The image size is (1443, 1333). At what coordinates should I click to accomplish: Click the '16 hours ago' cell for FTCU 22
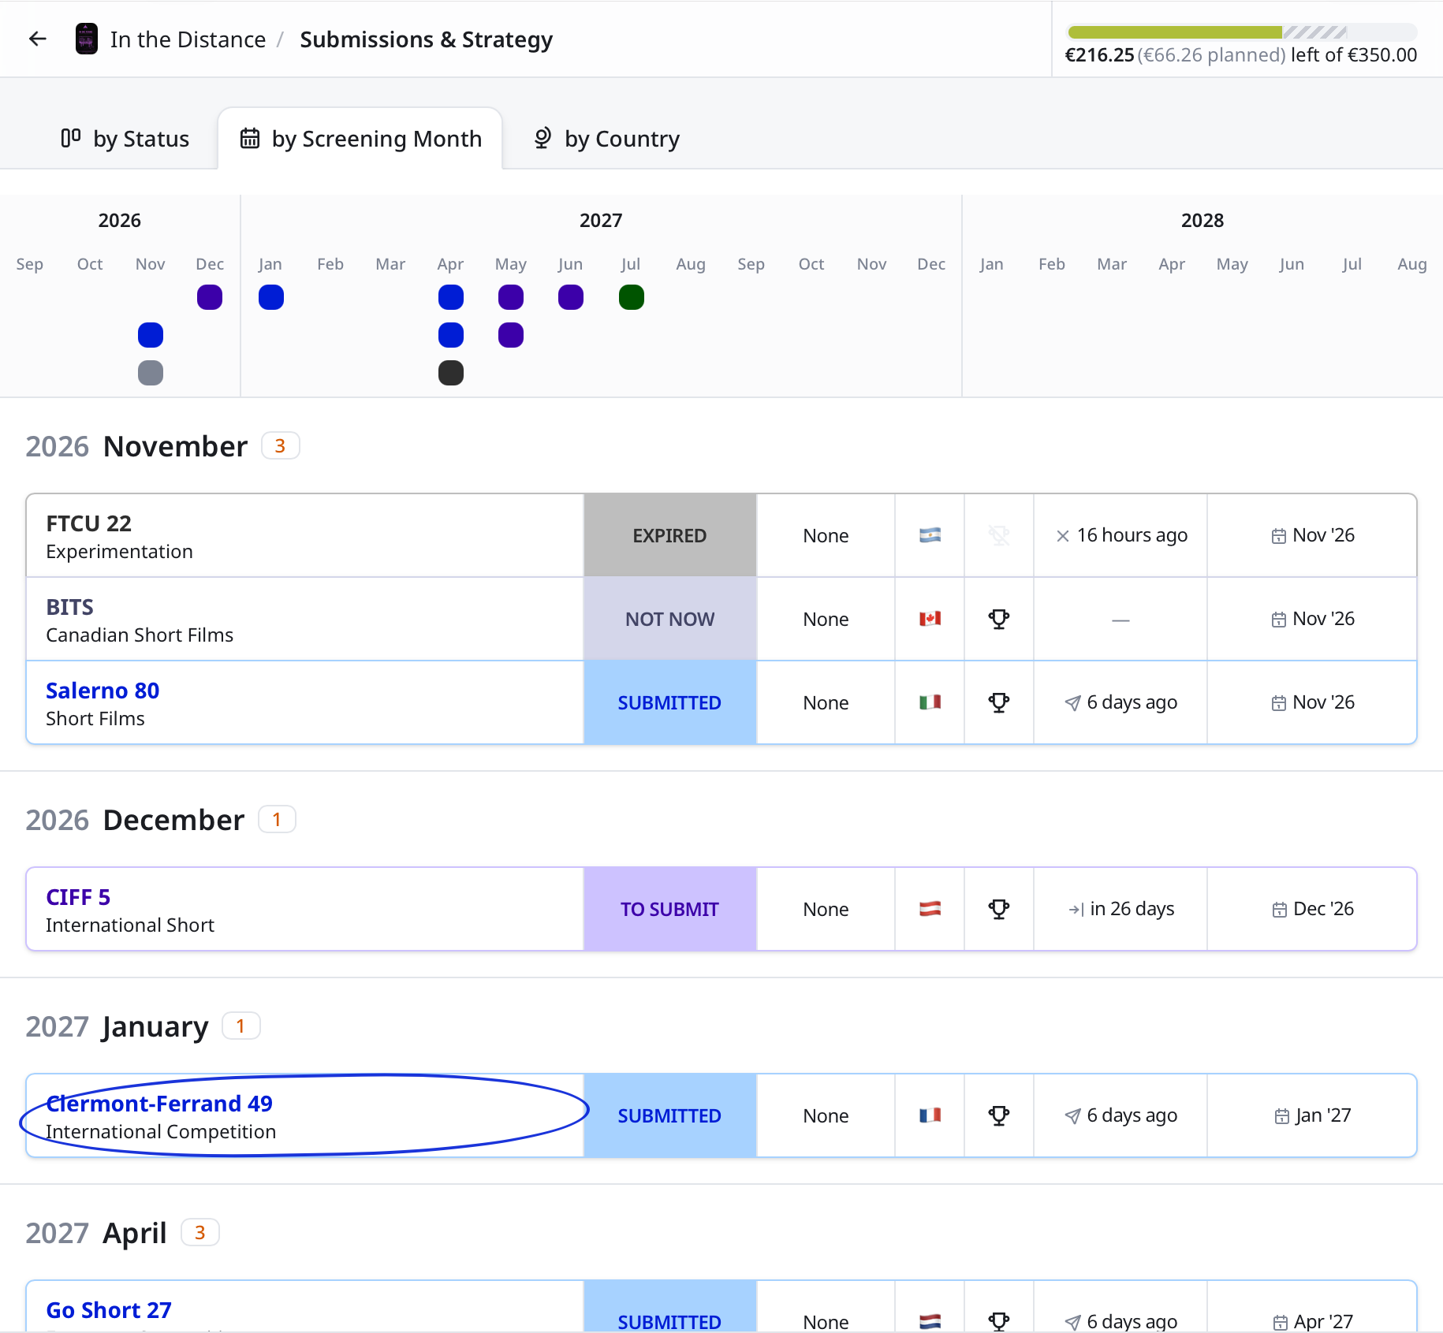point(1120,535)
